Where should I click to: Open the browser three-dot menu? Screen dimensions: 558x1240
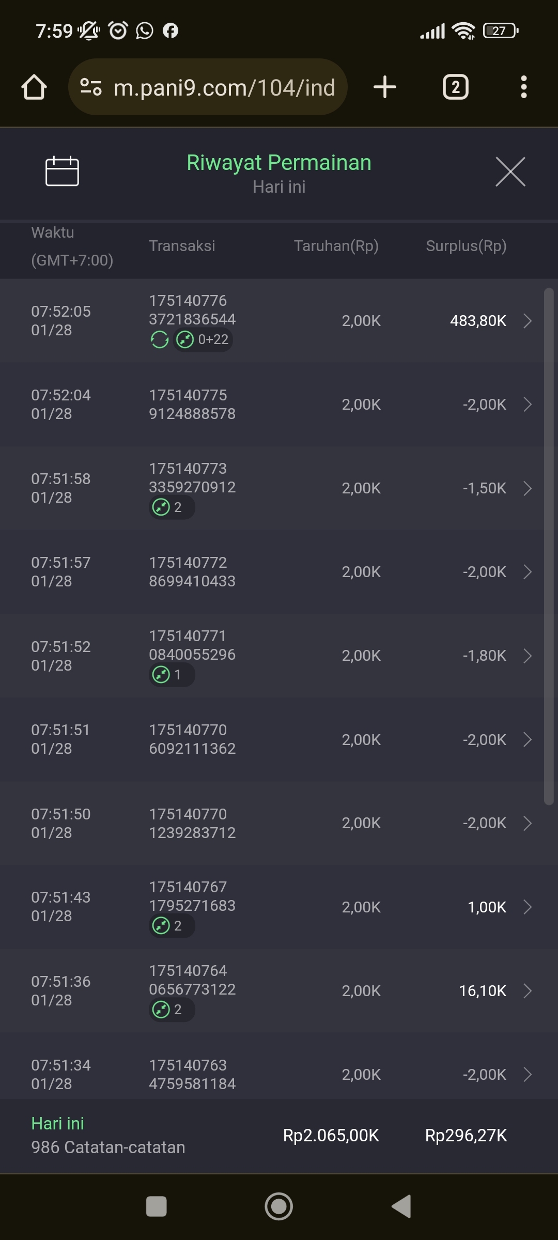click(x=523, y=87)
